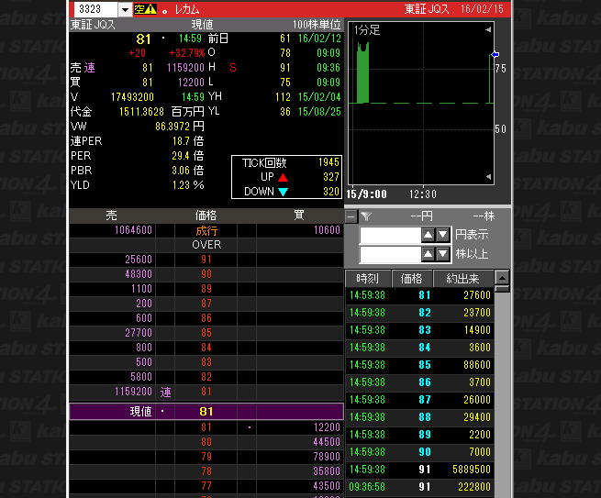
Task: Decrease yen filter value with down arrow
Action: click(x=442, y=235)
